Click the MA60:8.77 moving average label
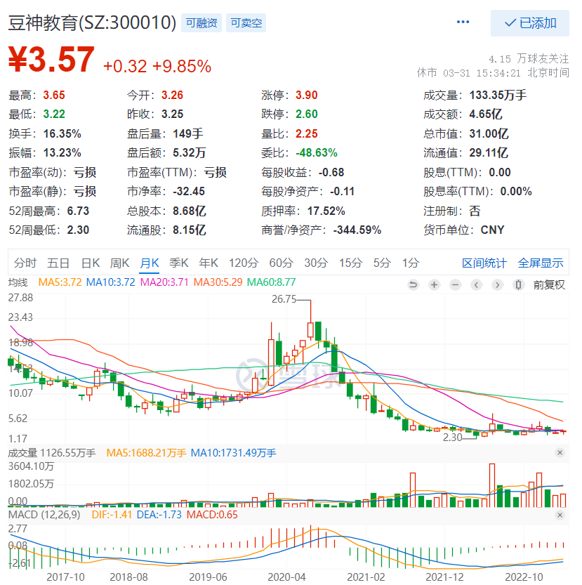This screenshot has width=582, height=585. (272, 282)
